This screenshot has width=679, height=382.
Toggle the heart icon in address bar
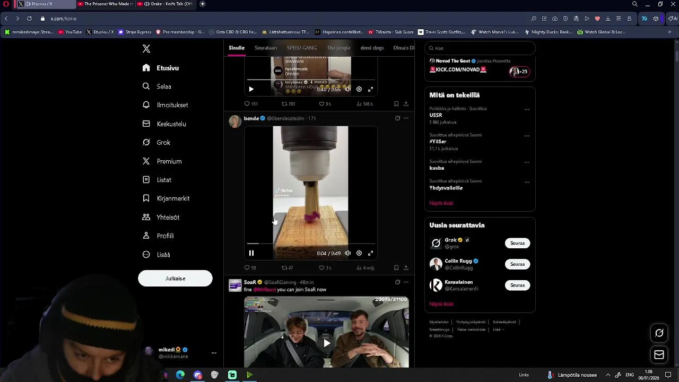coord(597,19)
